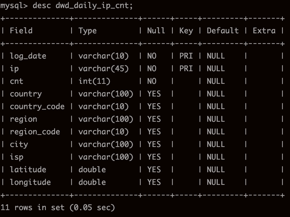Click the region_code field name
Viewport: 290px width, 217px height.
tap(35, 132)
